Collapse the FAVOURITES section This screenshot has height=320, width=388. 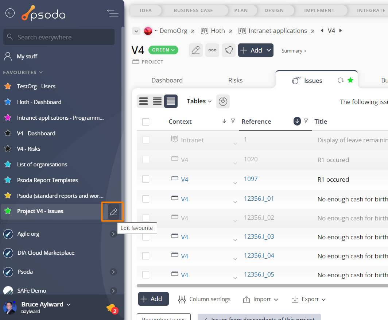tap(23, 72)
